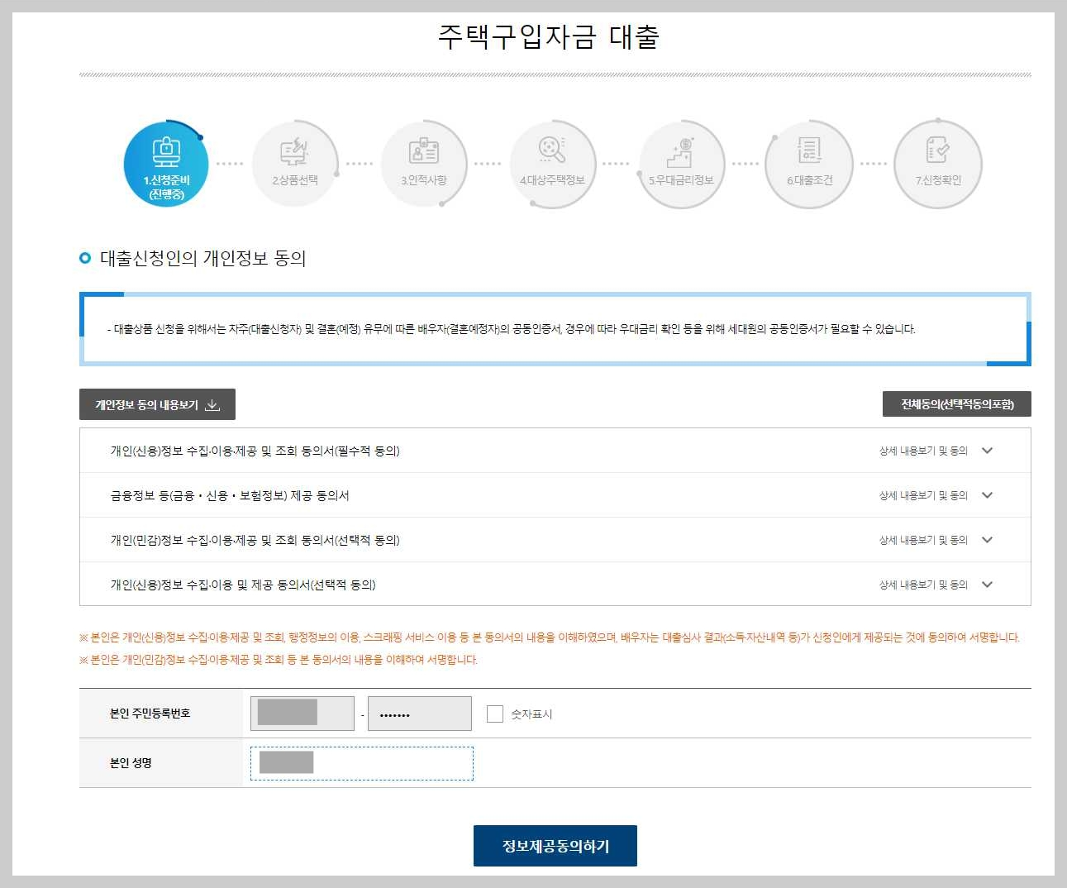Click the 정보제공동의하기 submit button
The image size is (1067, 888).
[x=555, y=845]
